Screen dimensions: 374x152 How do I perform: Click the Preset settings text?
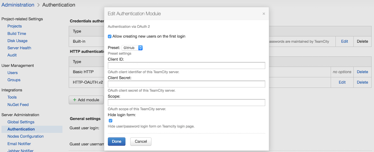click(x=120, y=53)
